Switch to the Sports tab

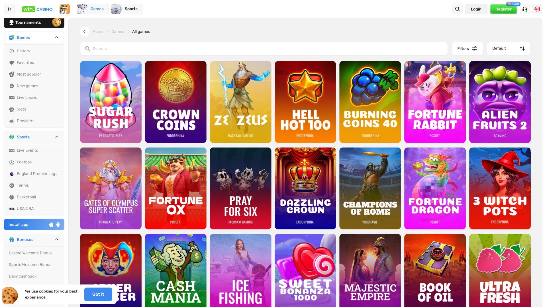[126, 9]
